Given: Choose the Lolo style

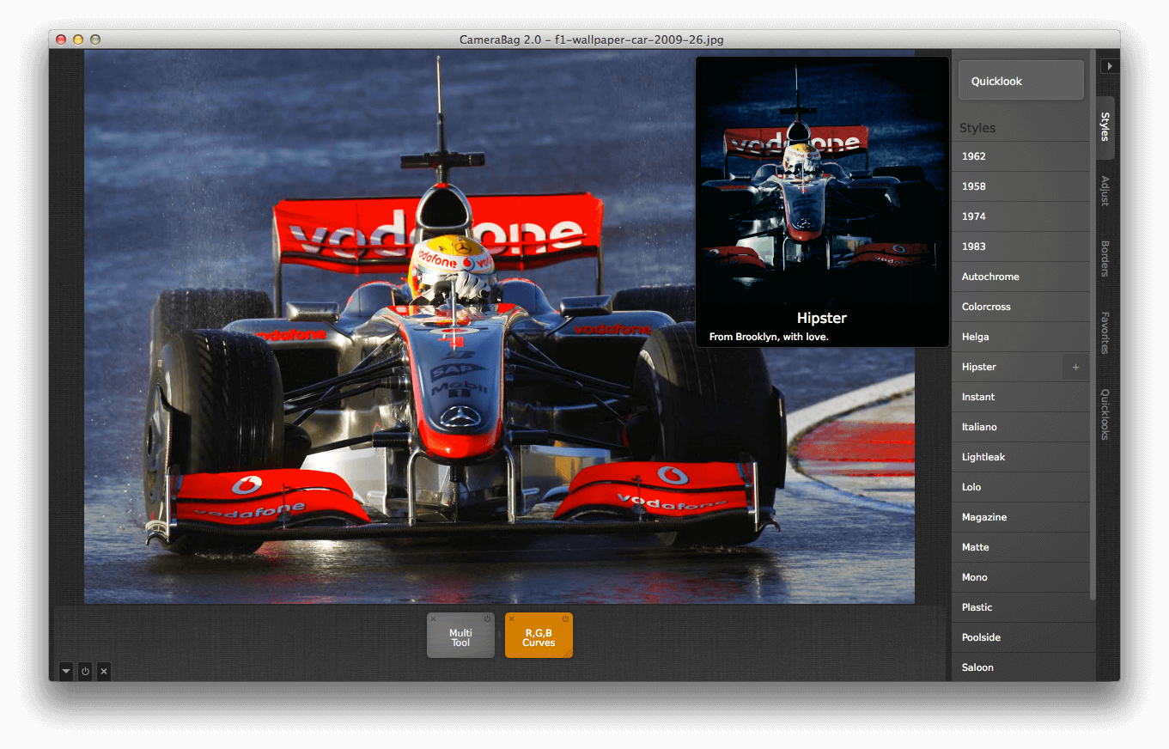Looking at the screenshot, I should [1020, 487].
